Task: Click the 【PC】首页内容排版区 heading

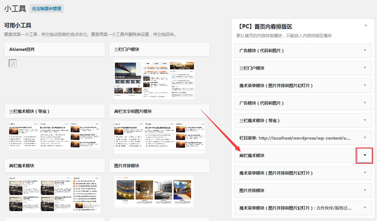Action: [265, 27]
